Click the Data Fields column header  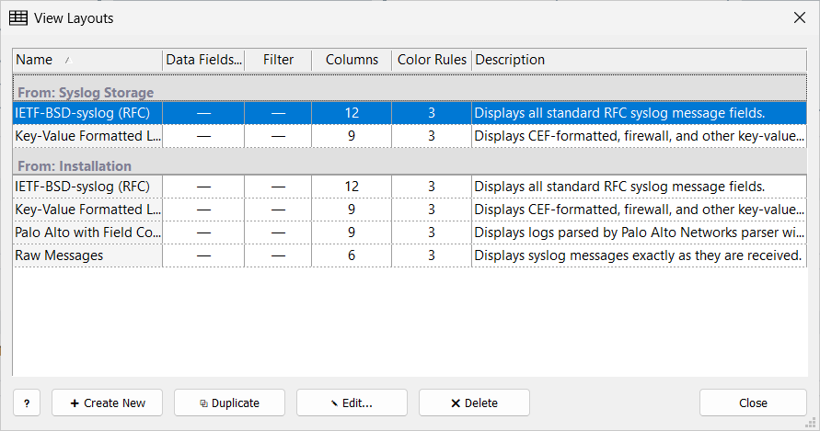point(203,60)
